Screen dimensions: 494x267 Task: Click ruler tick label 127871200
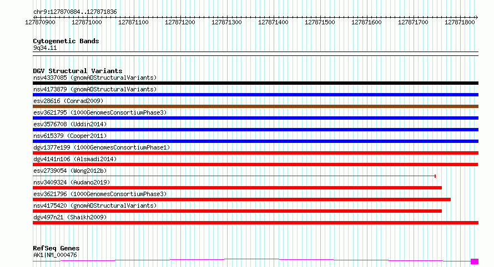[180, 22]
